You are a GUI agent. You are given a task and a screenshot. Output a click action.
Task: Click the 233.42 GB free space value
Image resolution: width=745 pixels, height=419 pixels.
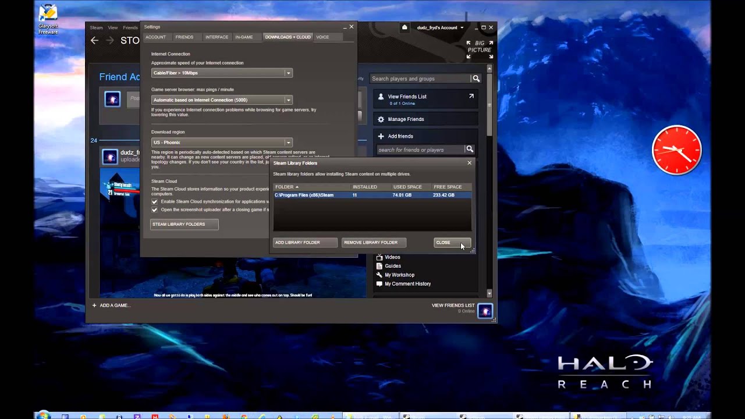[444, 195]
